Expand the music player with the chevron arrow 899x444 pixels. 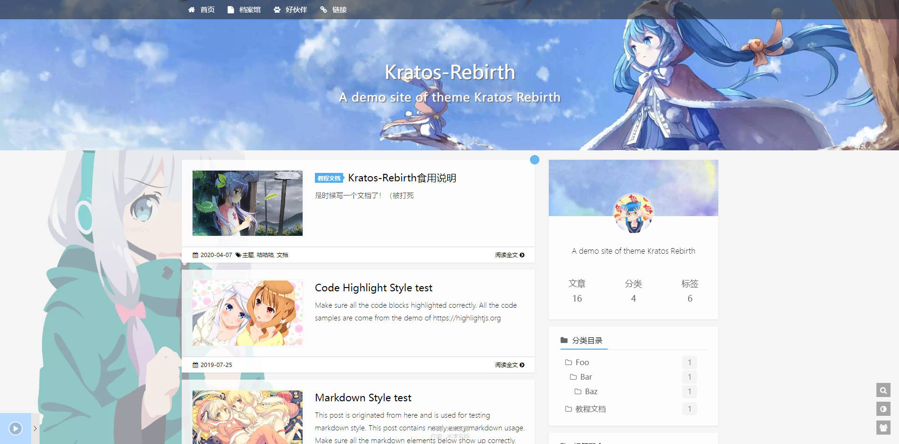tap(35, 428)
